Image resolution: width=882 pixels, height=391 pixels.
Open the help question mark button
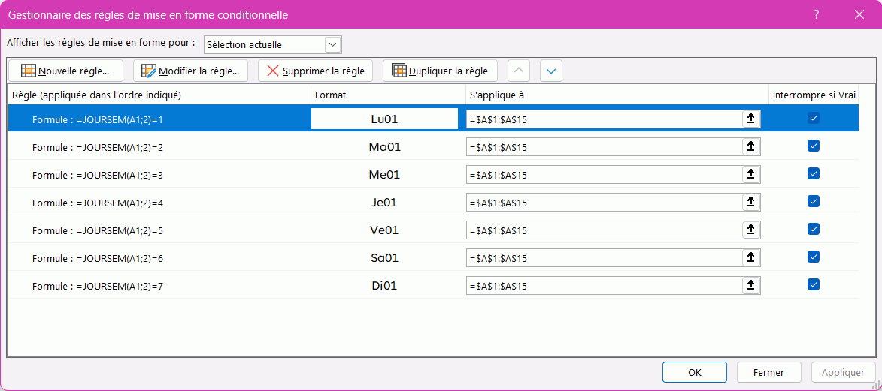[817, 14]
